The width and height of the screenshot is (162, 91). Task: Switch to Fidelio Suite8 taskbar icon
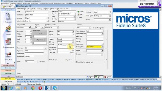pyautogui.click(x=47, y=88)
